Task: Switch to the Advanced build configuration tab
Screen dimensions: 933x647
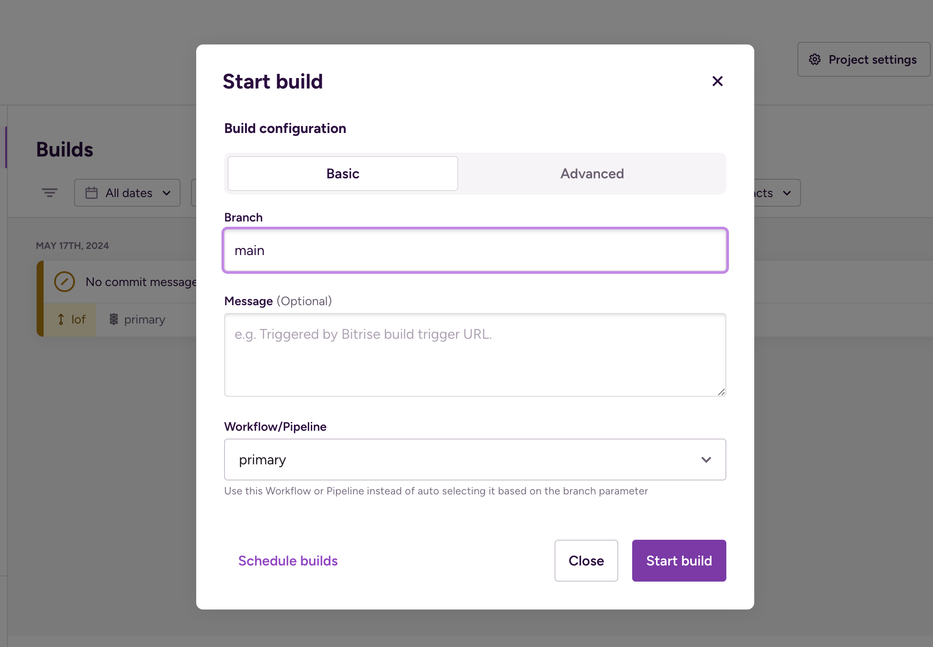Action: pyautogui.click(x=592, y=173)
